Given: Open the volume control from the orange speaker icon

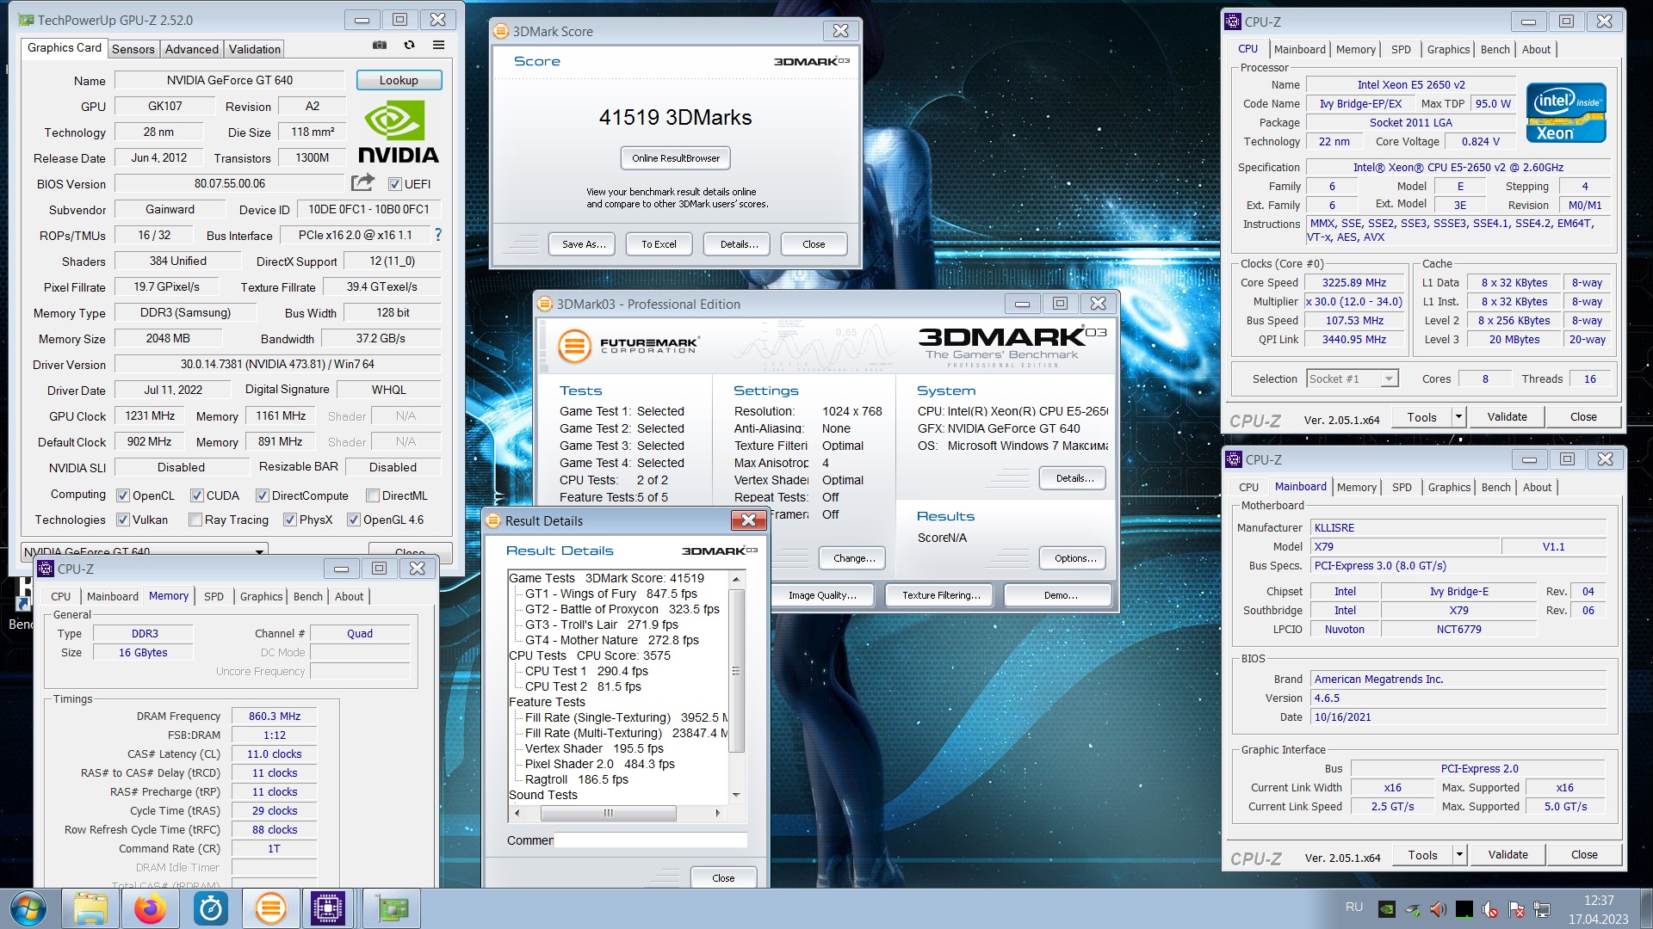Looking at the screenshot, I should (1439, 908).
